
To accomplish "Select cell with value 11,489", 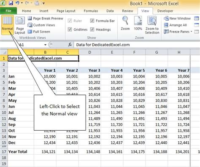I will click(90, 119).
